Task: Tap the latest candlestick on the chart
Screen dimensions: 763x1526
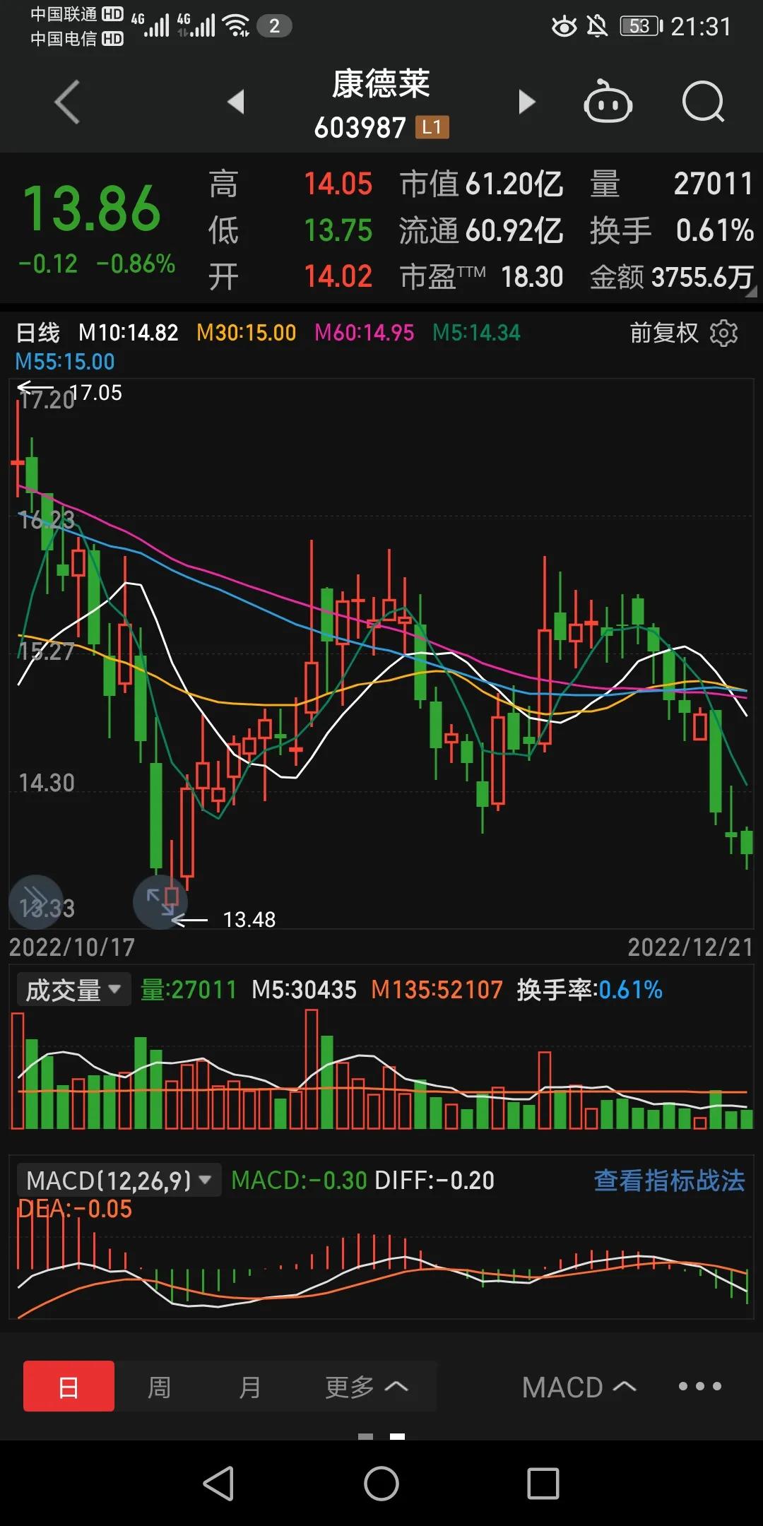Action: pyautogui.click(x=747, y=843)
